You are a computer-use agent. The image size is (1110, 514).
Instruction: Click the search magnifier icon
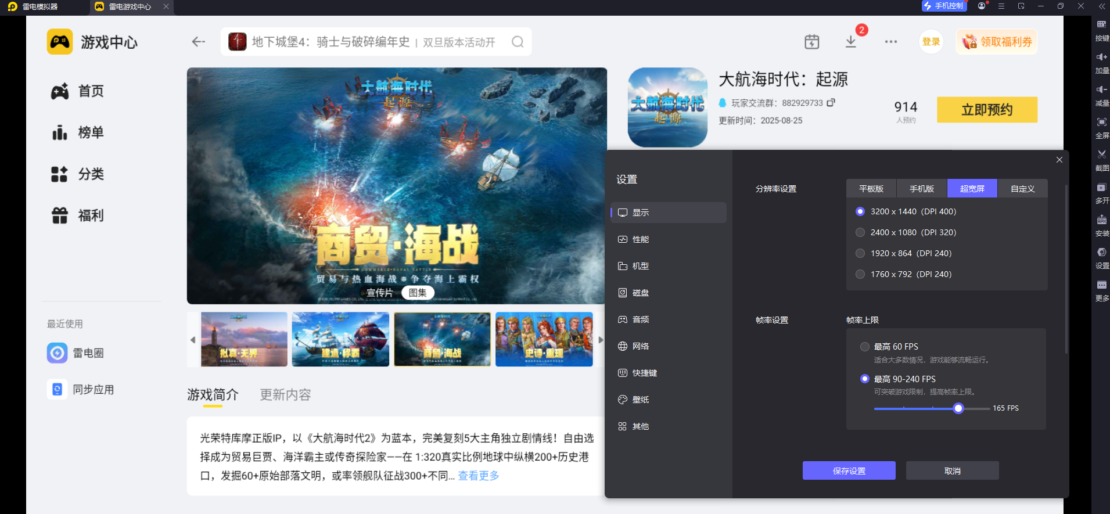coord(518,42)
